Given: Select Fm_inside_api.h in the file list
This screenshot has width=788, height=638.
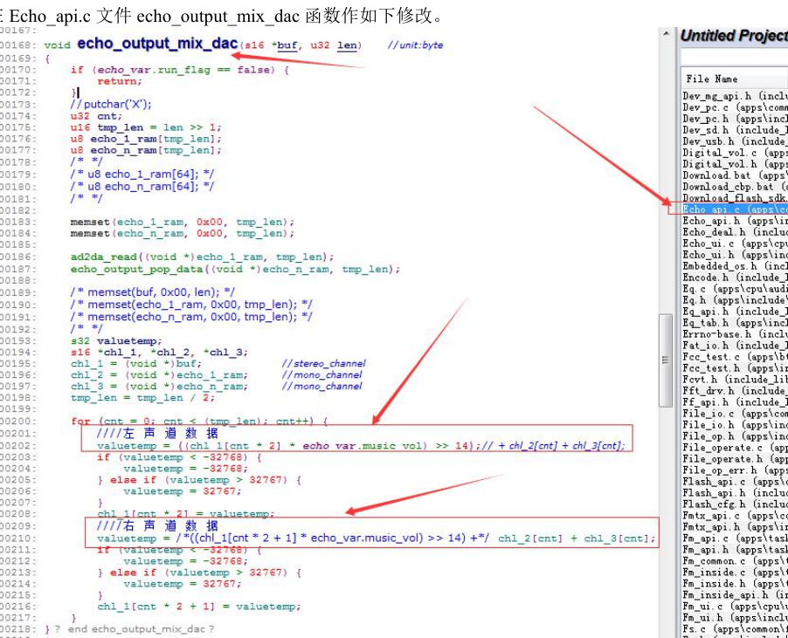Looking at the screenshot, I should [735, 595].
